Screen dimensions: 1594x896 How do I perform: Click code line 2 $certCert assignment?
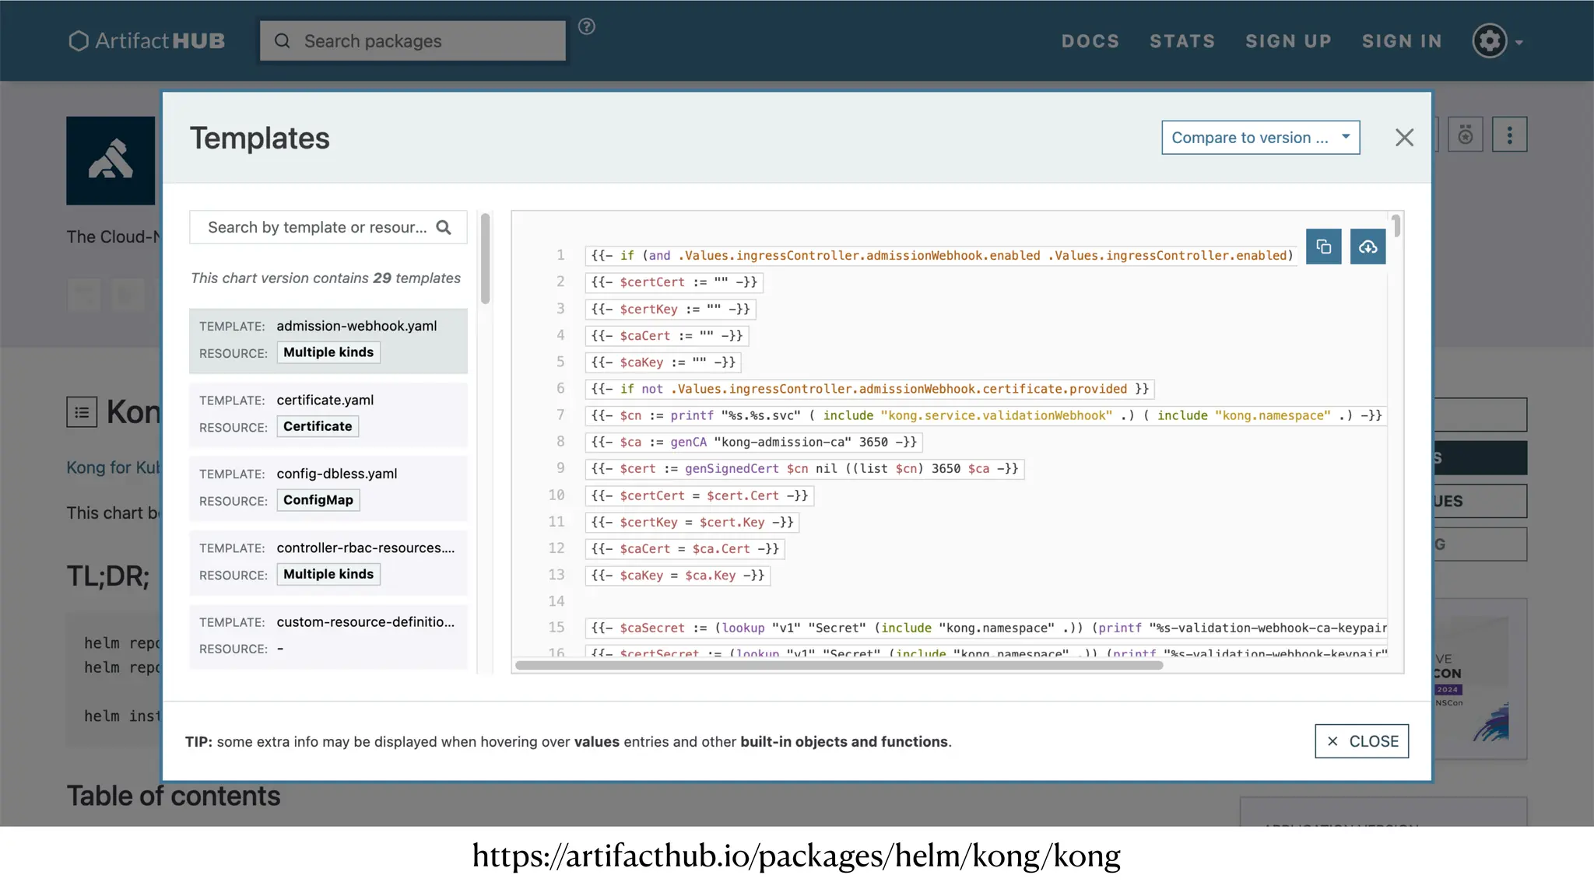[x=674, y=282]
